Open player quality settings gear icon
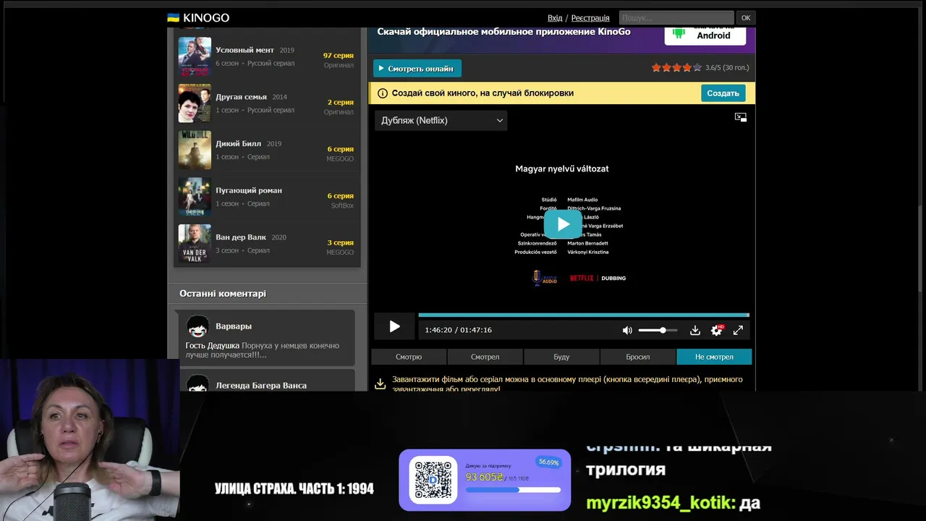Screen dimensions: 926x521 click(717, 330)
